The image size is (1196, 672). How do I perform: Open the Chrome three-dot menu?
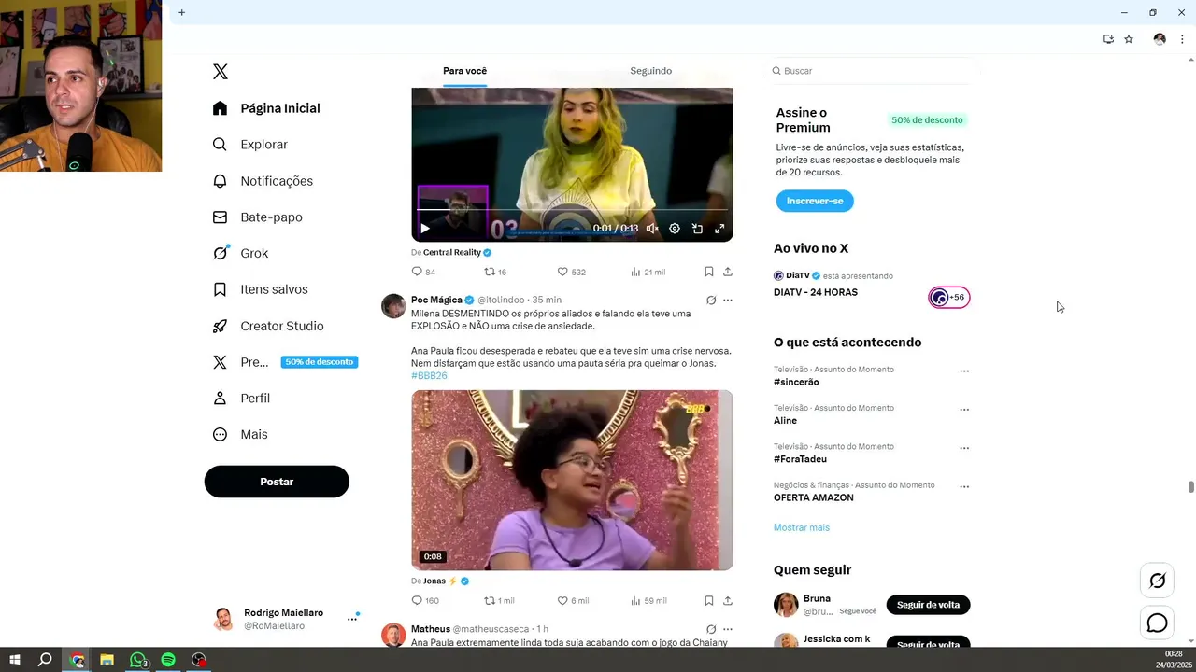pos(1182,39)
